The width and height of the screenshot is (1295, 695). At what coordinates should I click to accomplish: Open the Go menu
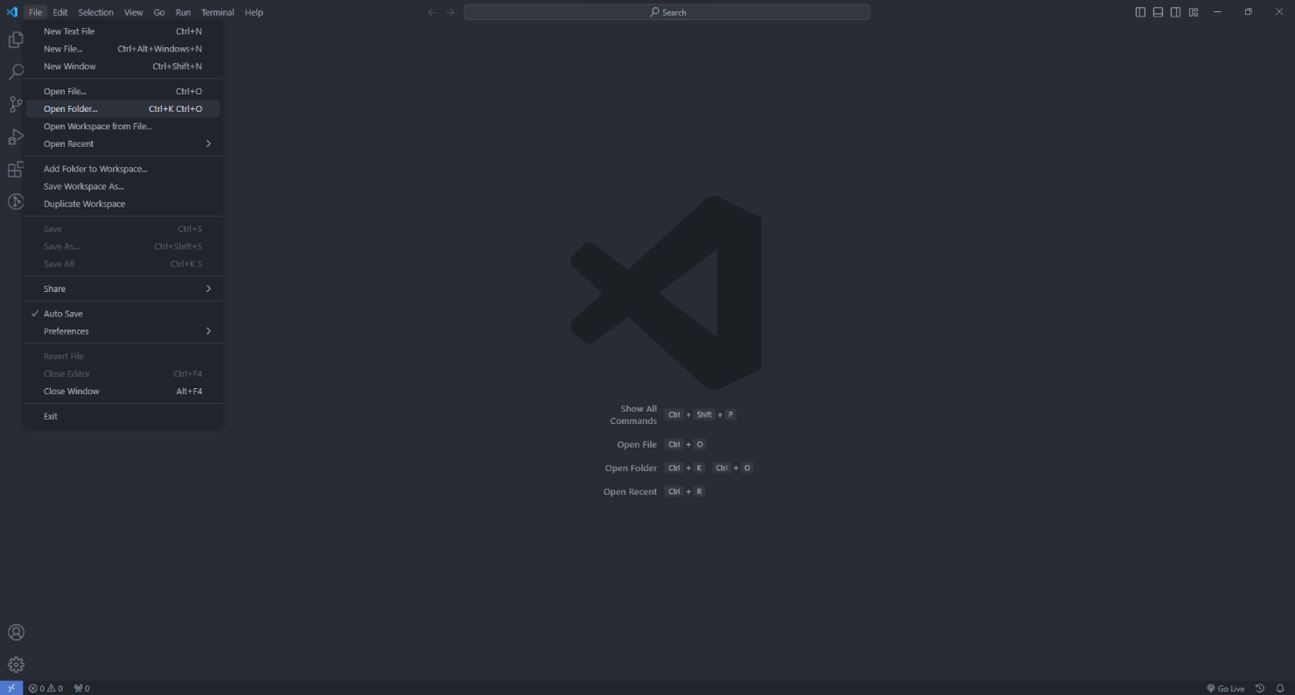coord(159,12)
